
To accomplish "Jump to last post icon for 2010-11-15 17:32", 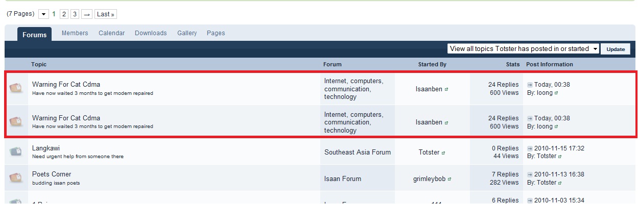I will pos(530,148).
